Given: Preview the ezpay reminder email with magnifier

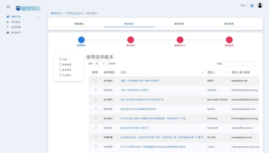Looking at the screenshot, I should (158, 81).
